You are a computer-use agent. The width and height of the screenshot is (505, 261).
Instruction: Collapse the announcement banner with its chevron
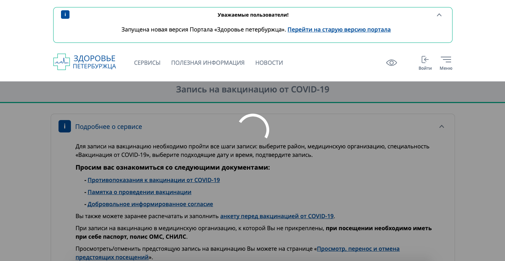tap(439, 15)
